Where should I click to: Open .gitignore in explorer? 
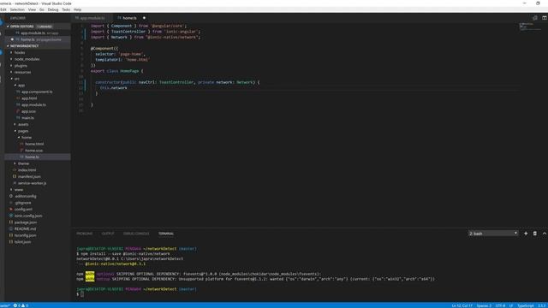[x=23, y=203]
